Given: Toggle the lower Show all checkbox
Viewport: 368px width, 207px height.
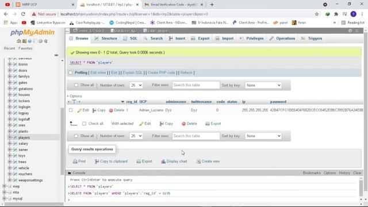Looking at the screenshot, I should (x=76, y=136).
